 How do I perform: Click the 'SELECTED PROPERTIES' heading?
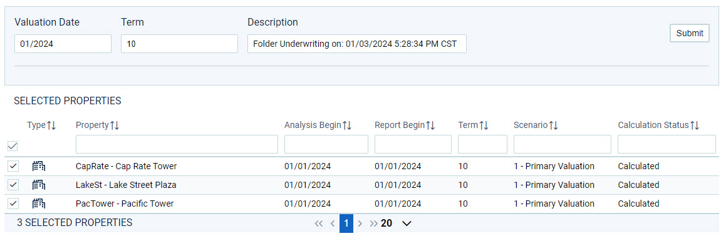tap(68, 101)
